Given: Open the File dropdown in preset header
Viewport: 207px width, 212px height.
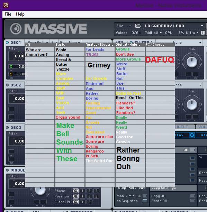Looking at the screenshot, I should pos(124,26).
